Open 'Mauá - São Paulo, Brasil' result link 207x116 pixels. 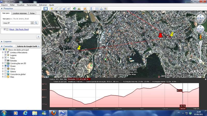(19, 29)
